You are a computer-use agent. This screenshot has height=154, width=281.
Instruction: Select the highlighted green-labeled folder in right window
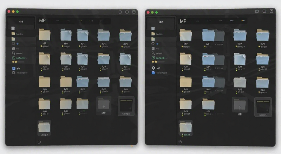[186, 128]
